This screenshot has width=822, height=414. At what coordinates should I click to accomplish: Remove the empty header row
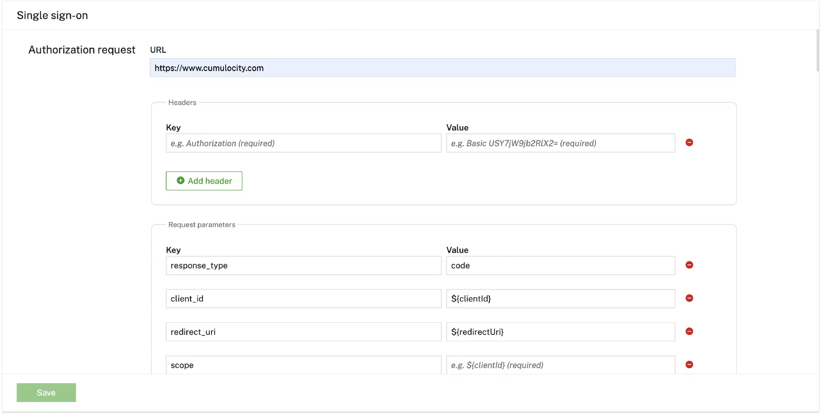pos(689,143)
